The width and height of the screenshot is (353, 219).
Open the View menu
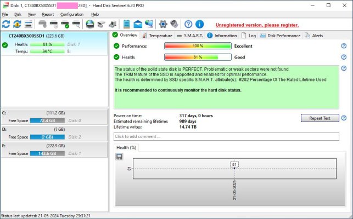point(31,14)
